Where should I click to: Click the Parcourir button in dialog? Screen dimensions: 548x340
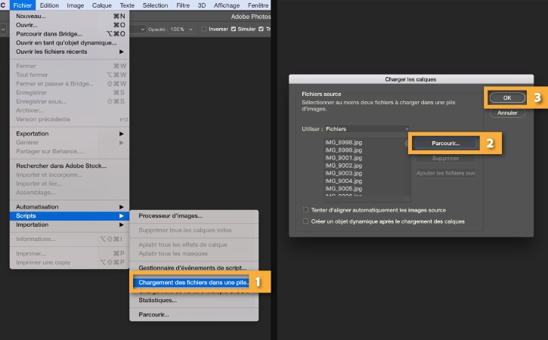click(x=445, y=144)
